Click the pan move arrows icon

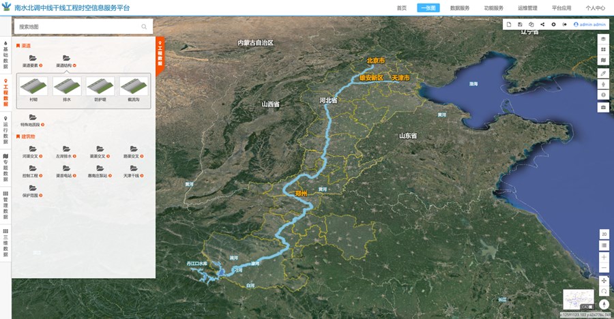point(604,280)
